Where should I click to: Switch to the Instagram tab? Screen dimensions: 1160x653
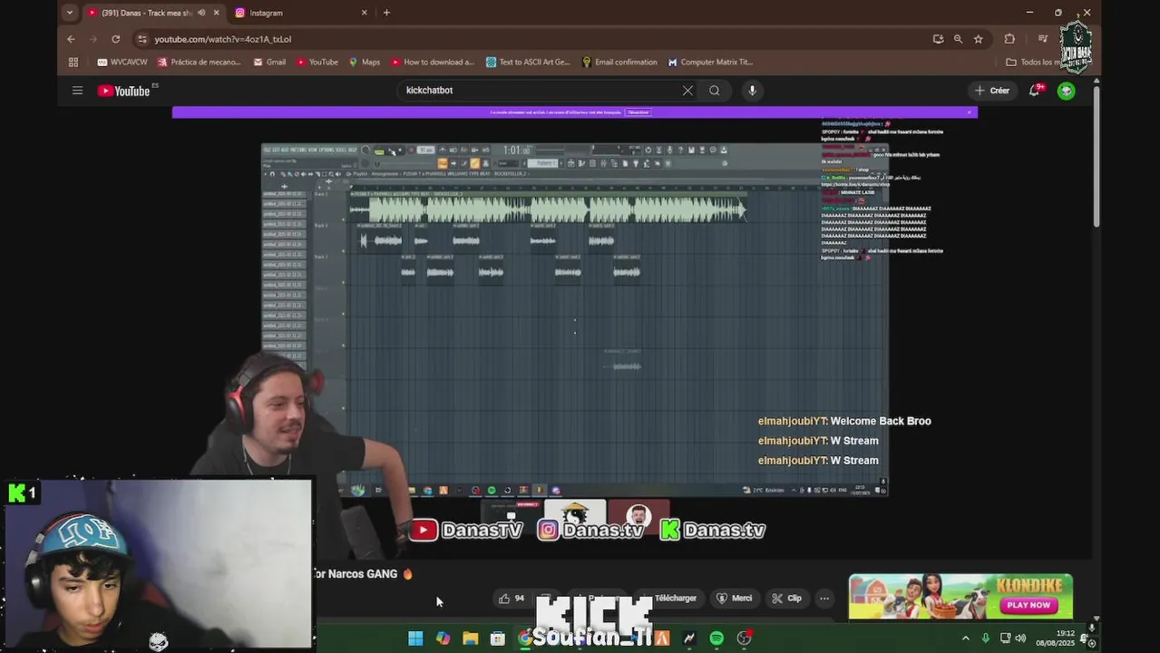pyautogui.click(x=301, y=13)
